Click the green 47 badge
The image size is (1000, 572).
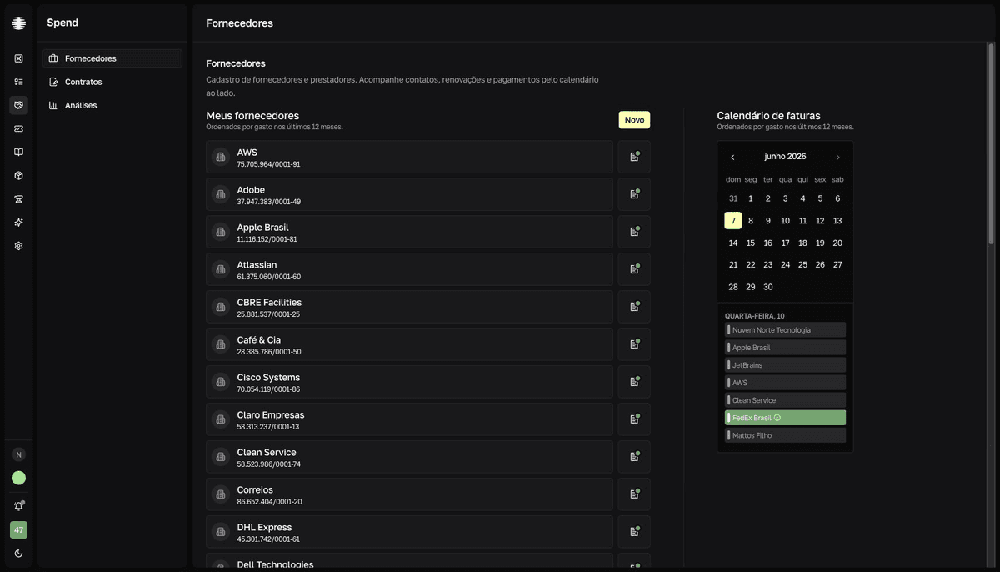coord(18,529)
